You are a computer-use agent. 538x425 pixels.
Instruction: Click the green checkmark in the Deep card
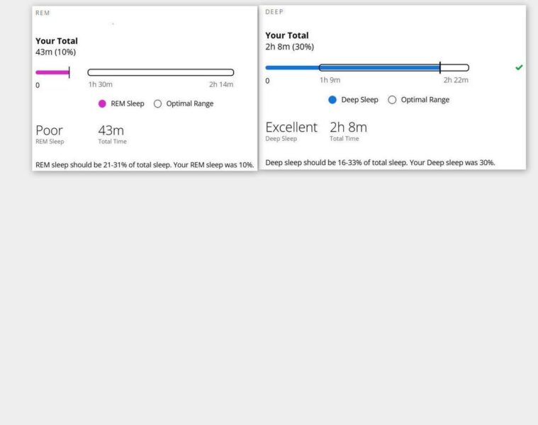519,67
